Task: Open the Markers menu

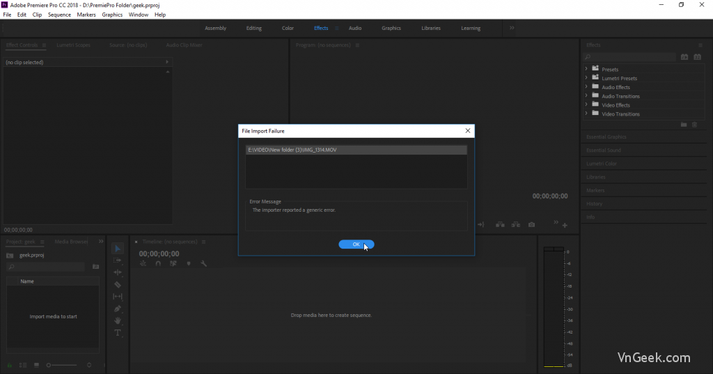Action: (x=86, y=15)
